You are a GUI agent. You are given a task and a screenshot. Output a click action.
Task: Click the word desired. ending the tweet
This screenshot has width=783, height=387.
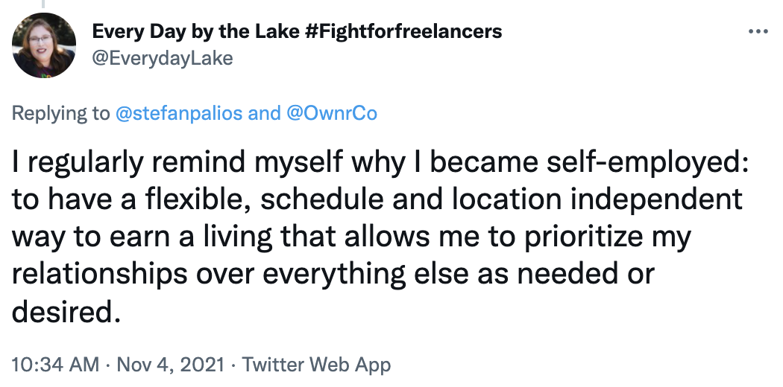[x=66, y=311]
